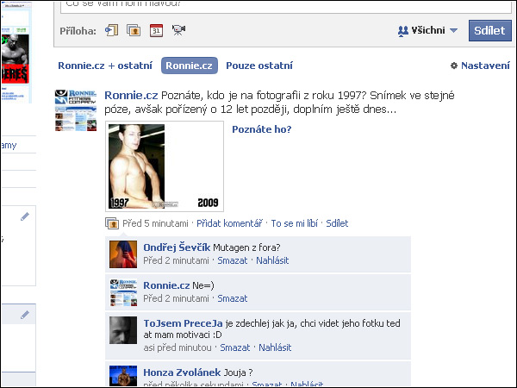Open the Ronnie.cz avatar on the Ne=) comment

pyautogui.click(x=123, y=292)
